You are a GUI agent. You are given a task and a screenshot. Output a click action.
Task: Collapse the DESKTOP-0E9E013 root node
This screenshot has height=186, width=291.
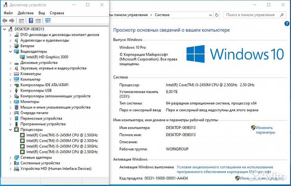(x=4, y=29)
